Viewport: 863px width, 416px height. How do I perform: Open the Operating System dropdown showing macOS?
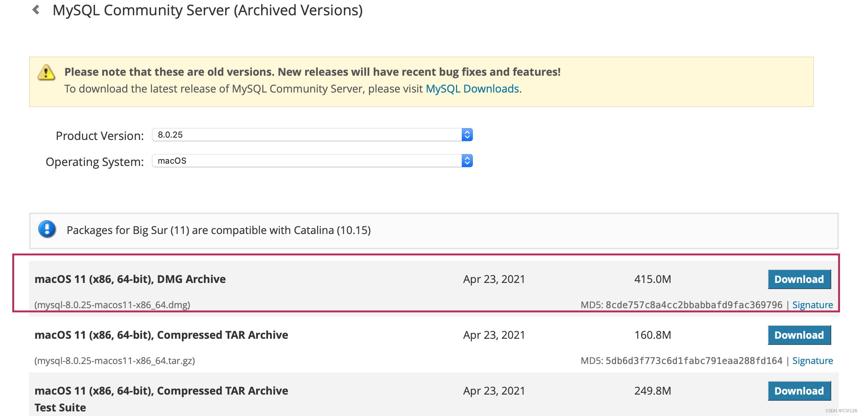[x=312, y=161]
